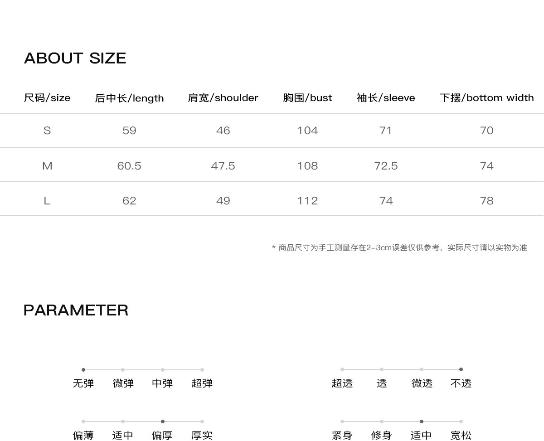Click the 胸围/bust column header
544x441 pixels.
(307, 98)
